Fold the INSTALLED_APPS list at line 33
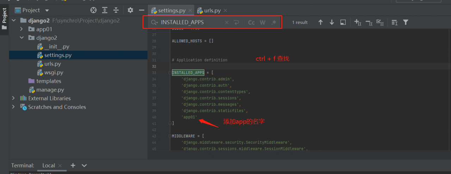 point(170,73)
